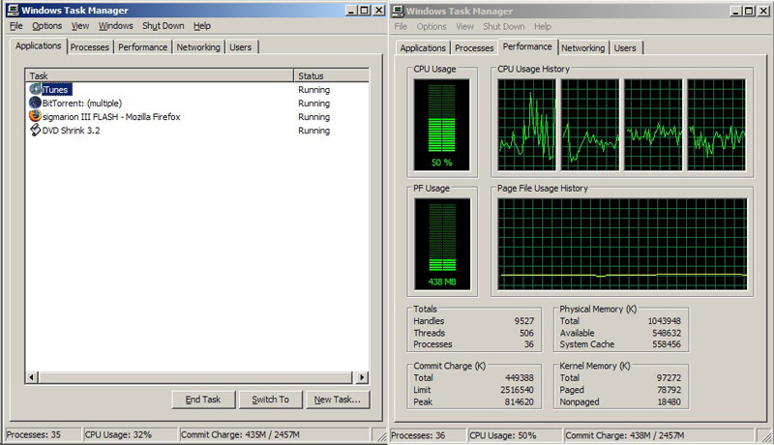774x445 pixels.
Task: Switch to Users tab in right window
Action: tap(625, 48)
